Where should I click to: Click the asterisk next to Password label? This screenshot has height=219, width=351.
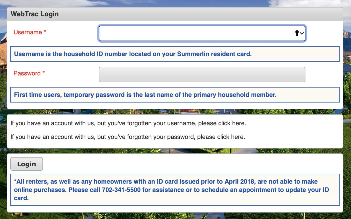(x=44, y=73)
